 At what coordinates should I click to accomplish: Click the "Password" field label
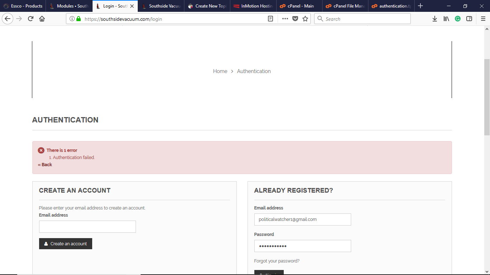264,235
